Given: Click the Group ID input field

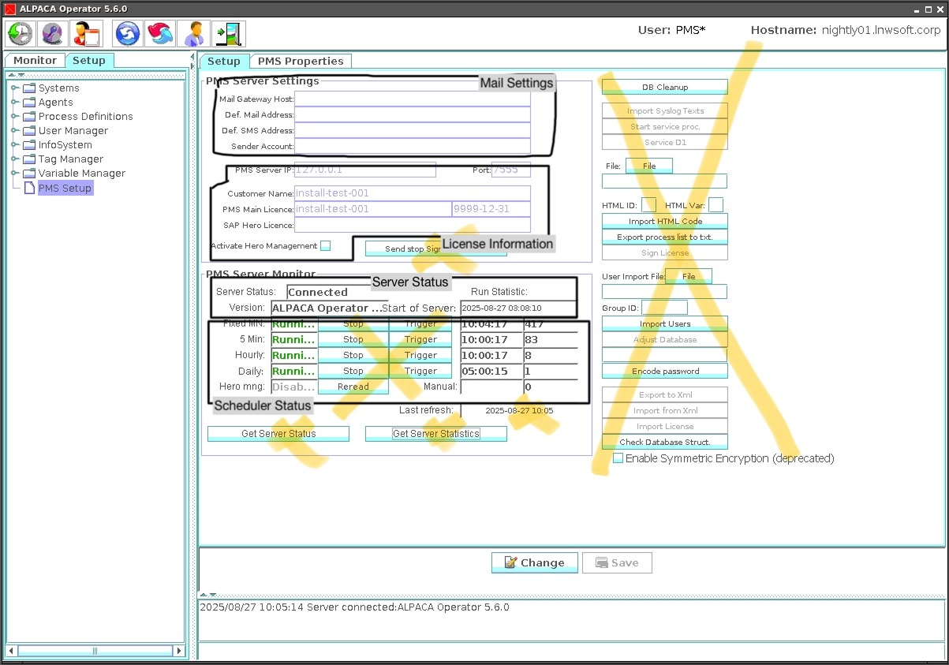Looking at the screenshot, I should point(664,308).
